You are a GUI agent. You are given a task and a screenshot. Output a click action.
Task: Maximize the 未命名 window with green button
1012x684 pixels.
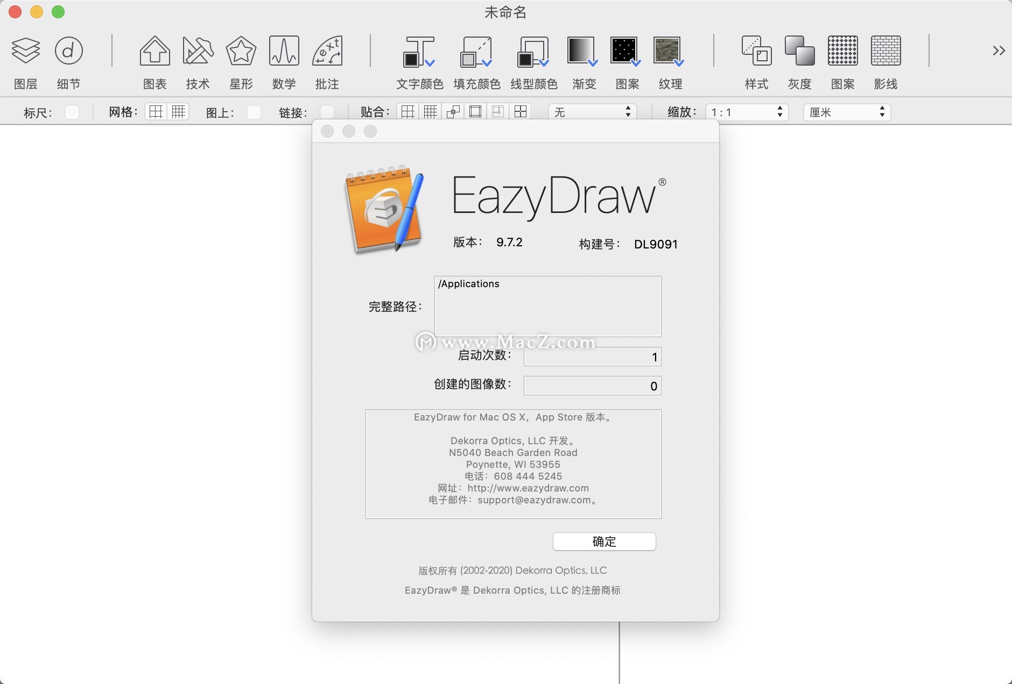(x=58, y=12)
